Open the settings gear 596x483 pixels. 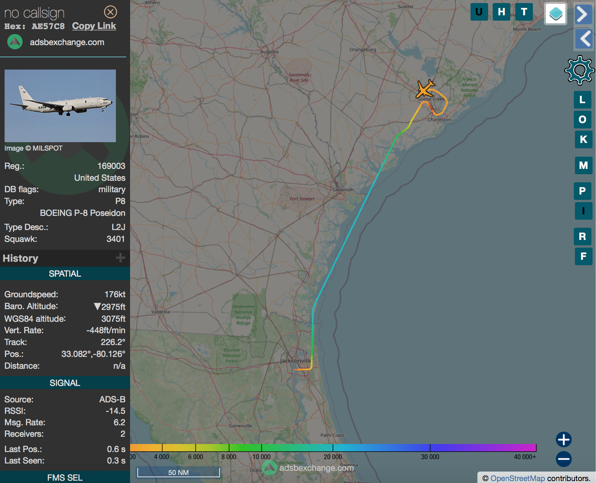(580, 70)
